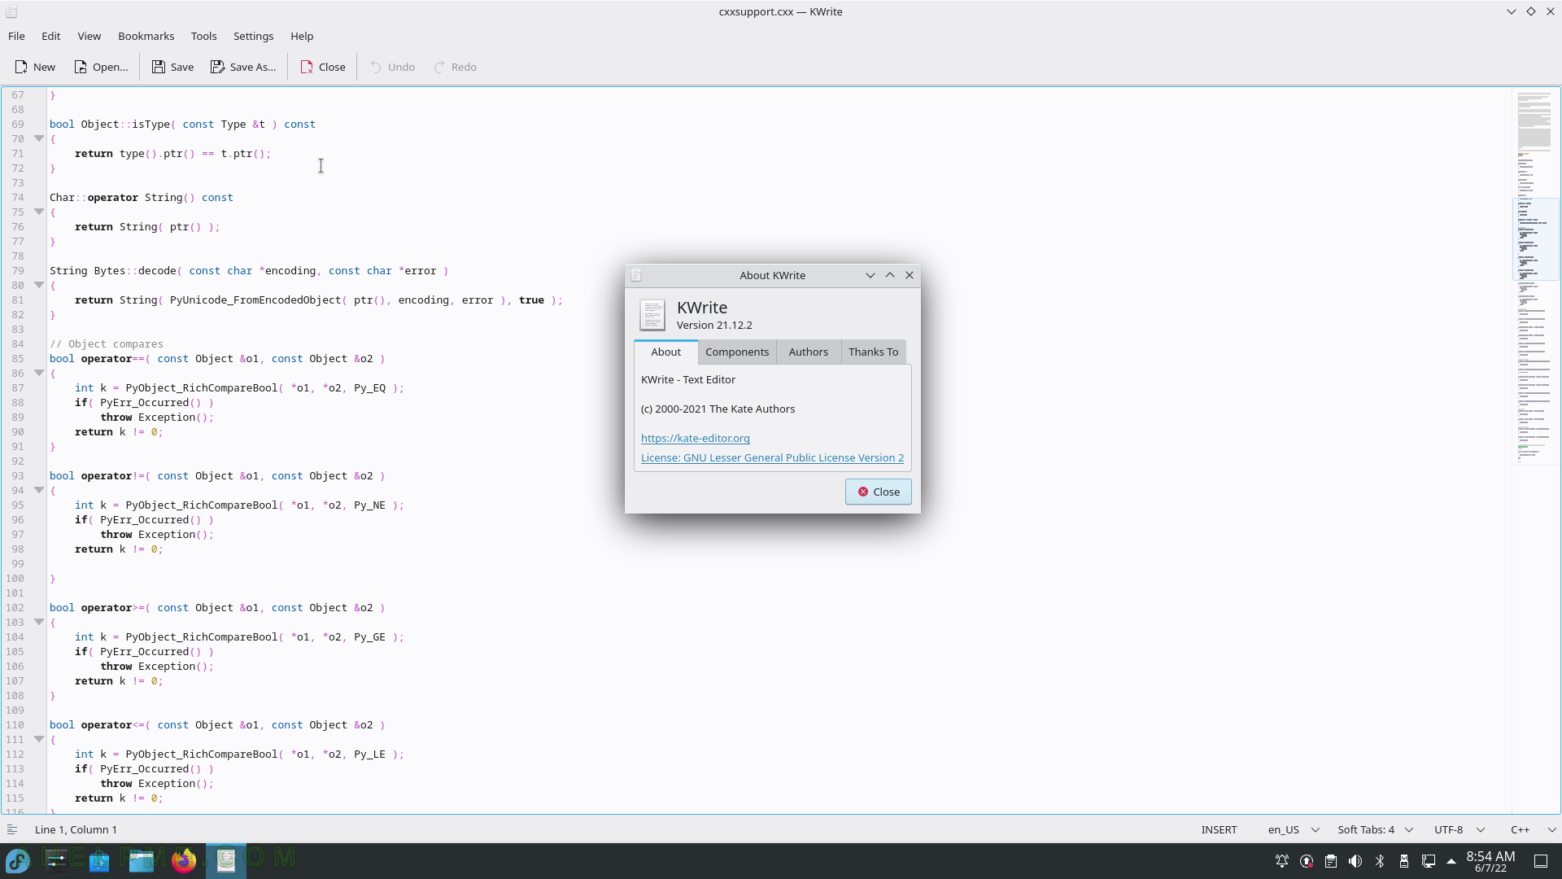Open the UTF-8 encoding dropdown
This screenshot has width=1562, height=879.
tap(1459, 829)
